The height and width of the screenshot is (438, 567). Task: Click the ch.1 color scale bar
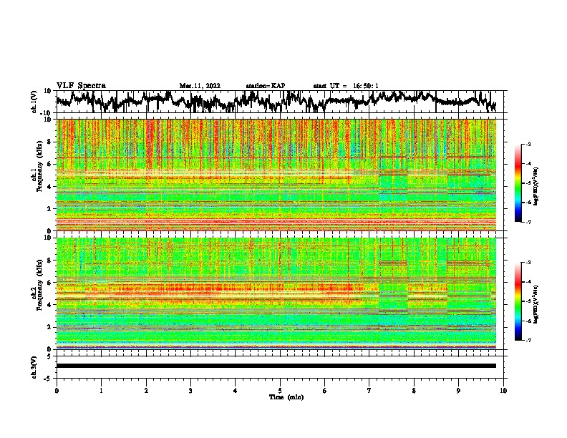click(518, 183)
